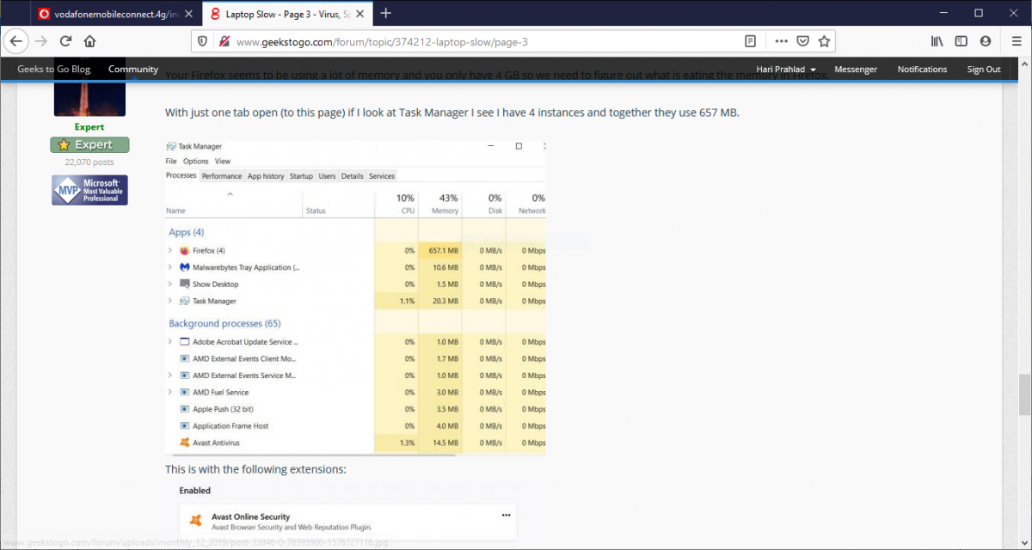Toggle Reader View in address bar

[751, 41]
